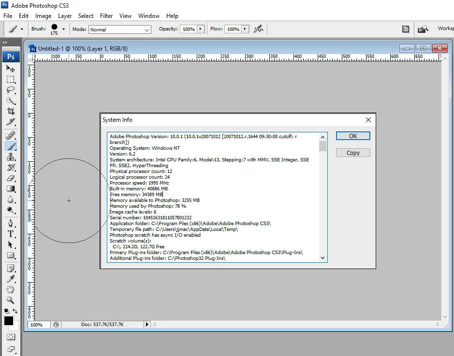
Task: Copy the System Info text
Action: click(353, 153)
